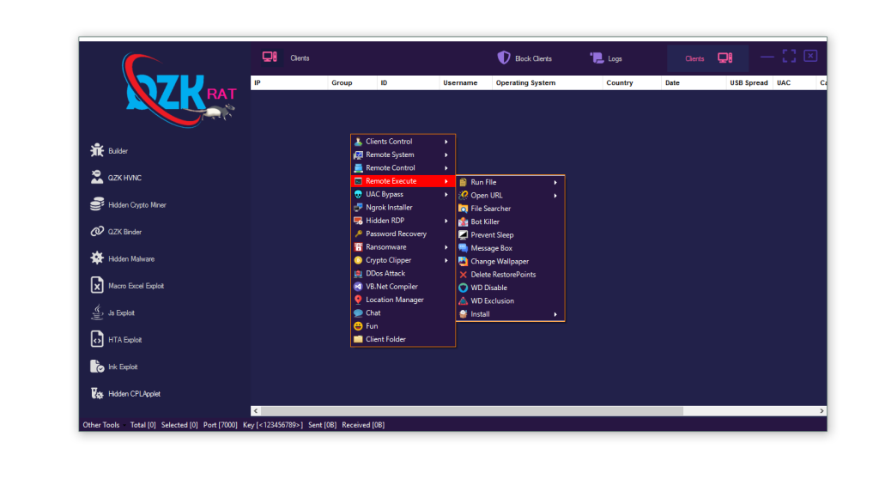Click the Port [7000] status text
Screen dimensions: 879x479
221,425
